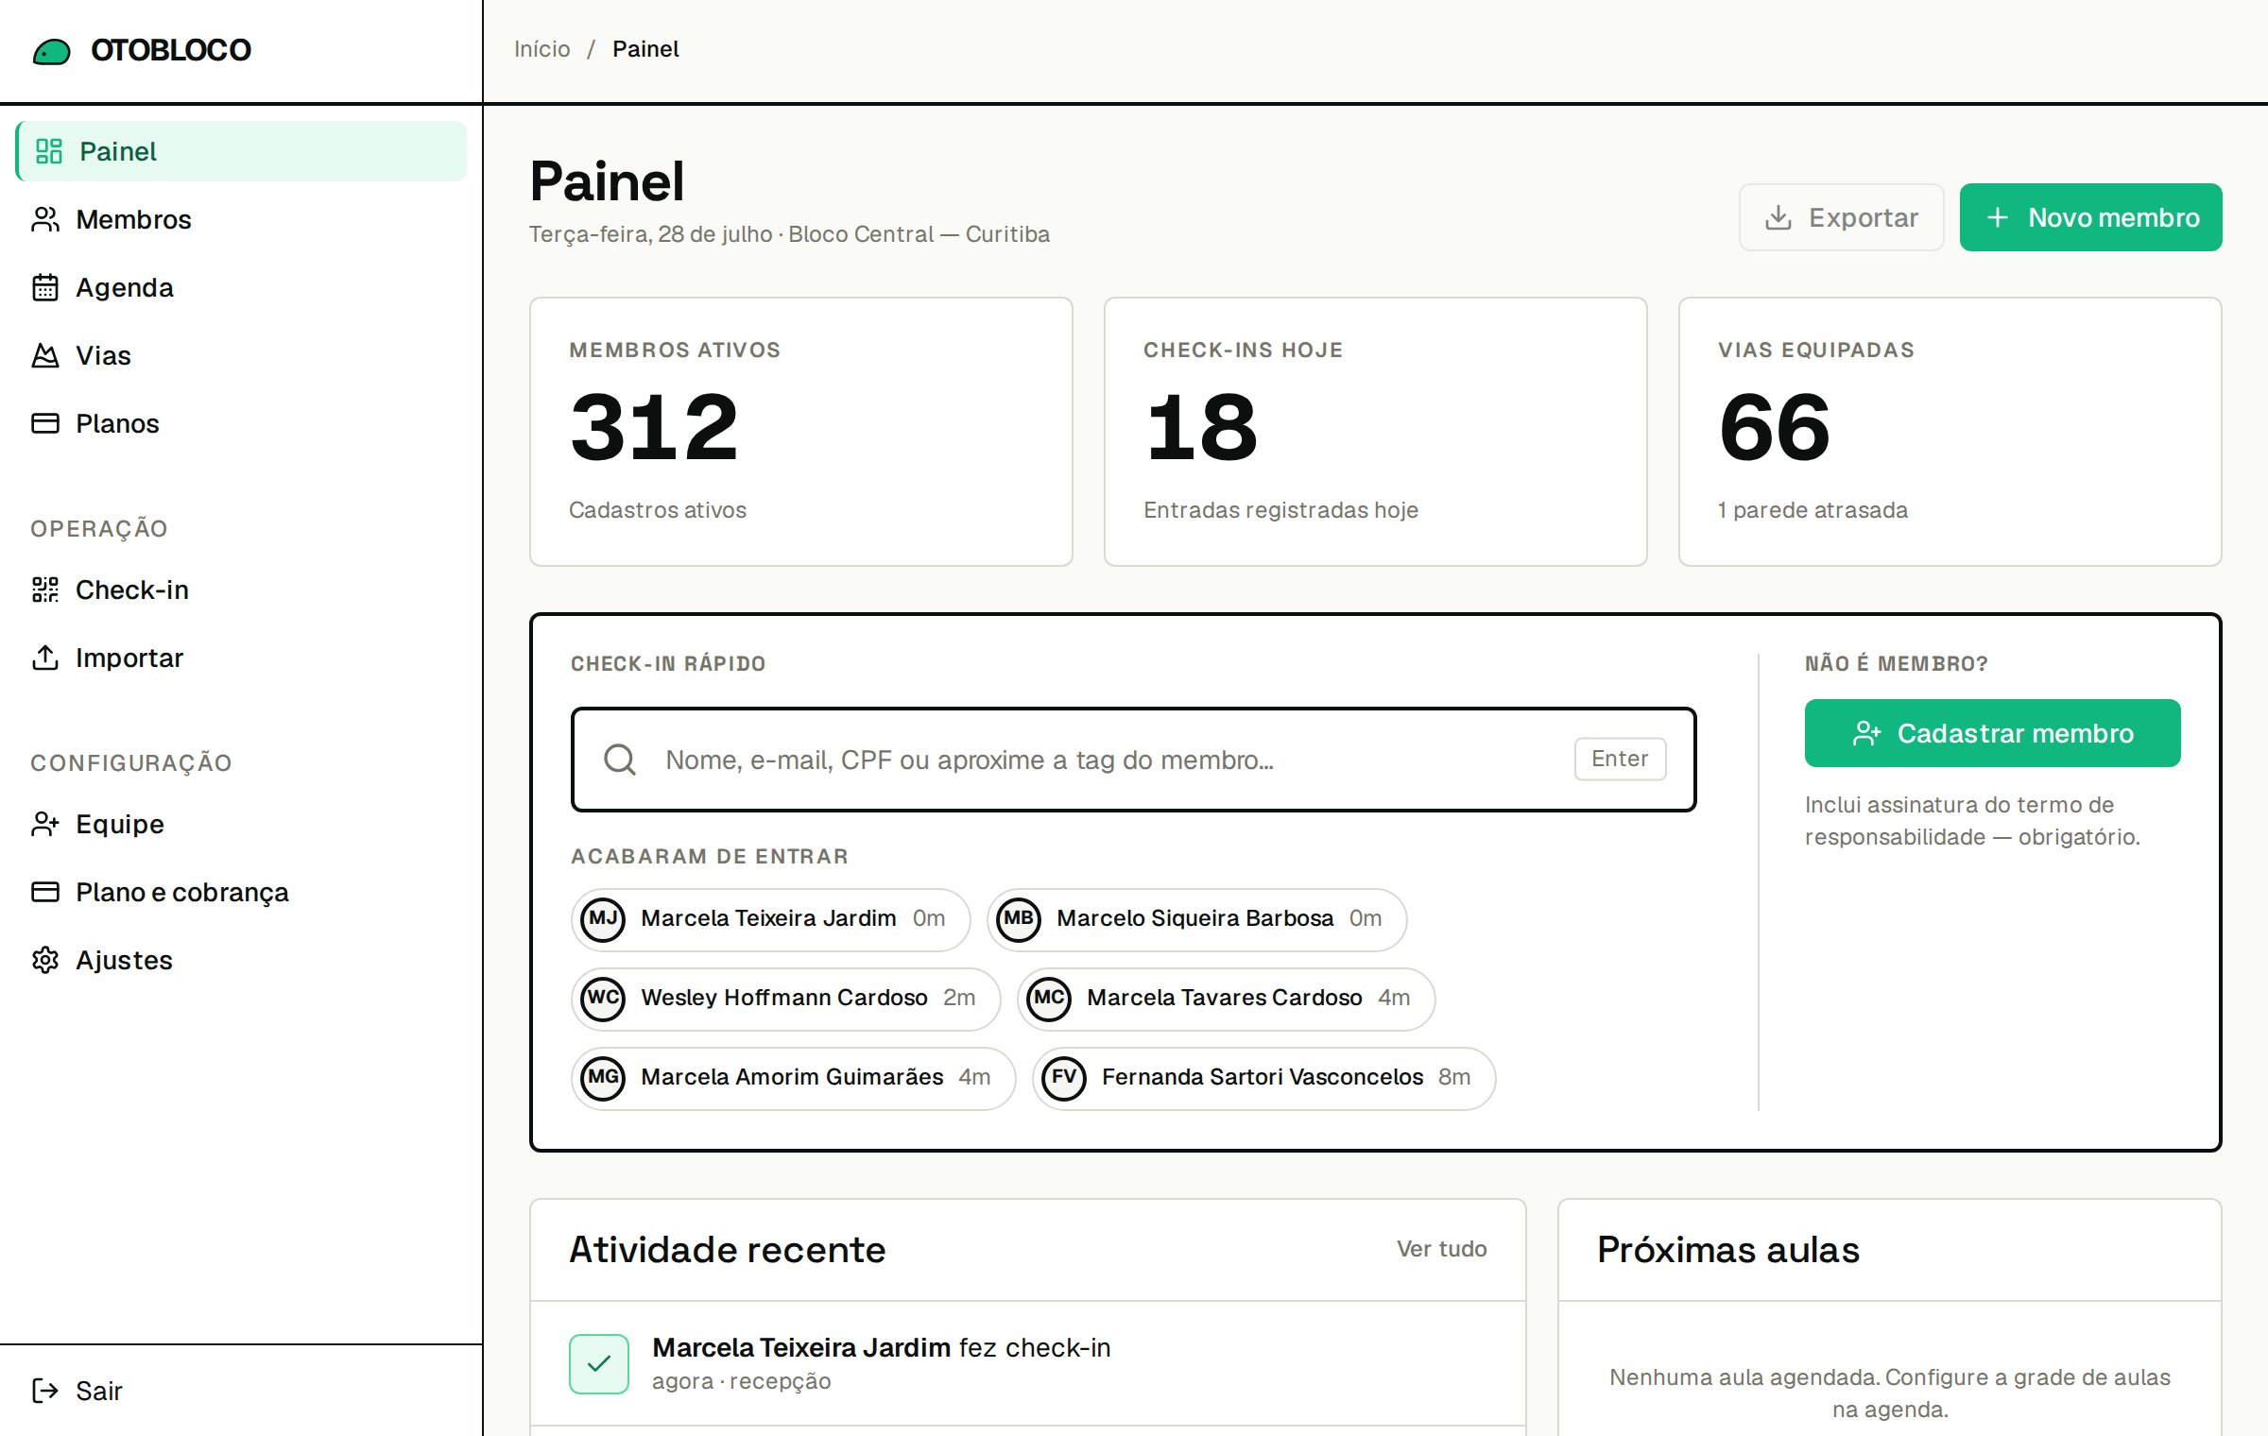Open Plano e cobrança
The image size is (2268, 1436).
point(241,892)
